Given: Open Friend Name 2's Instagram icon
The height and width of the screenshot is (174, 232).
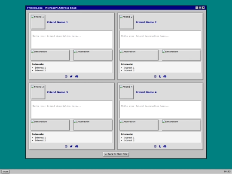Looking at the screenshot, I should click(x=155, y=76).
